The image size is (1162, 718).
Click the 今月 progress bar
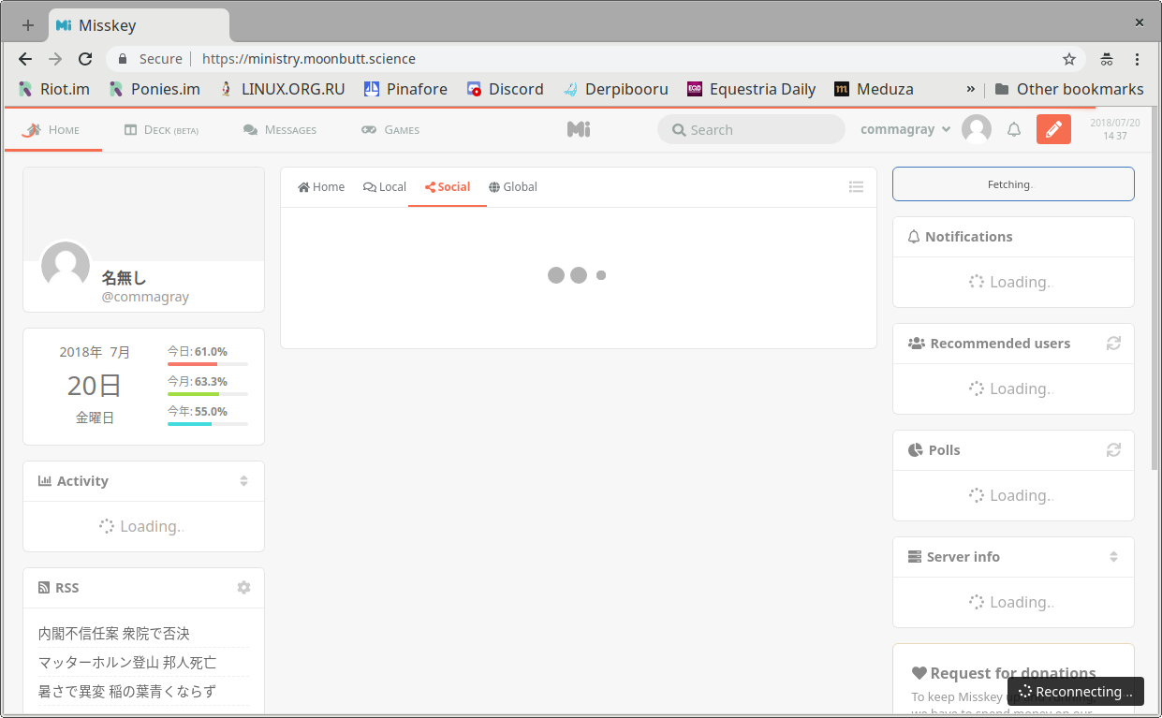tap(208, 394)
